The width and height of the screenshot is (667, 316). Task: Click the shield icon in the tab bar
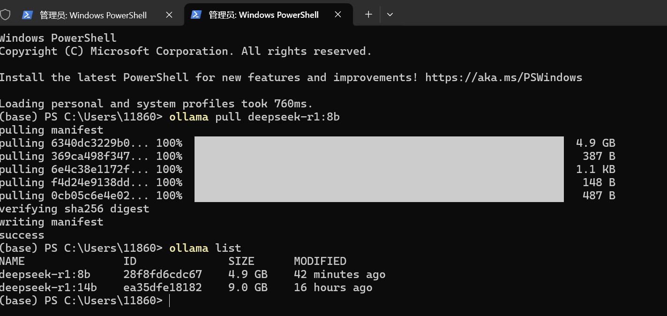point(5,15)
